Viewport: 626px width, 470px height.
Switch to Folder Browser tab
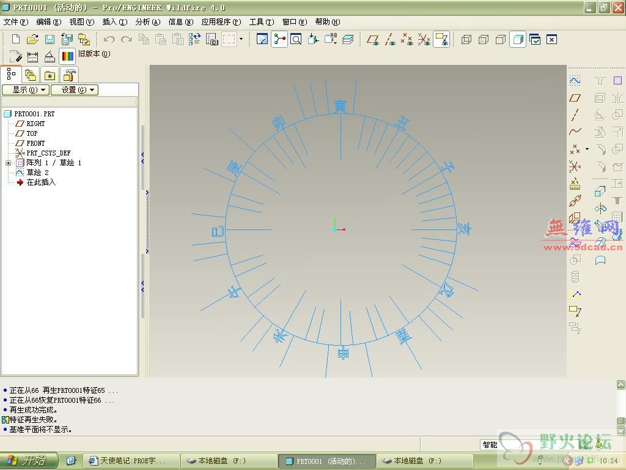coord(31,75)
